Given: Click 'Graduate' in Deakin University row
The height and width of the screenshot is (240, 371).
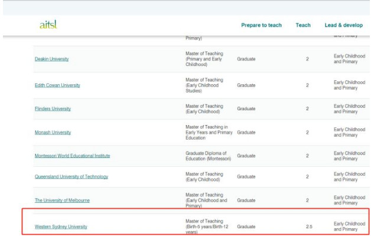Looking at the screenshot, I should click(246, 59).
